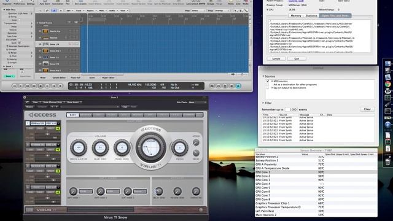
Task: Collapse the MIDI Thru section in Inspector
Action: [x=4, y=10]
